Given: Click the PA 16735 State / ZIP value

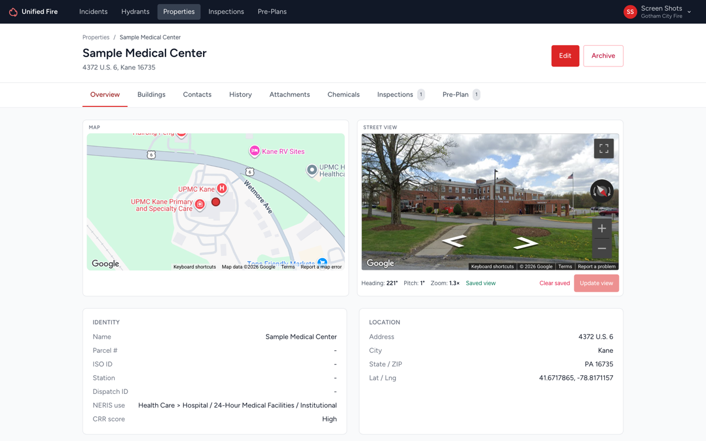Looking at the screenshot, I should coord(599,365).
